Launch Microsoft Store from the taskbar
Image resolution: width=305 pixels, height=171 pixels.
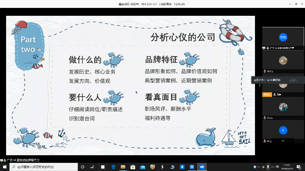(133, 167)
